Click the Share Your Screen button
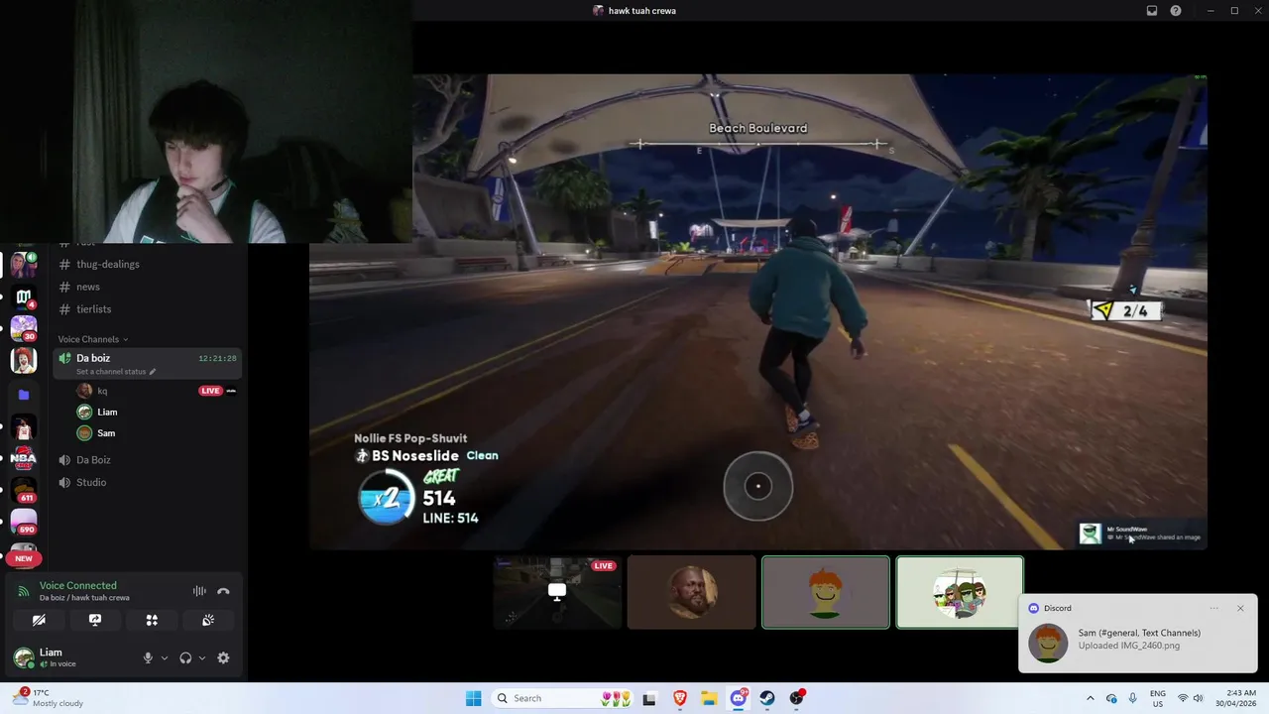The width and height of the screenshot is (1269, 714). [95, 620]
